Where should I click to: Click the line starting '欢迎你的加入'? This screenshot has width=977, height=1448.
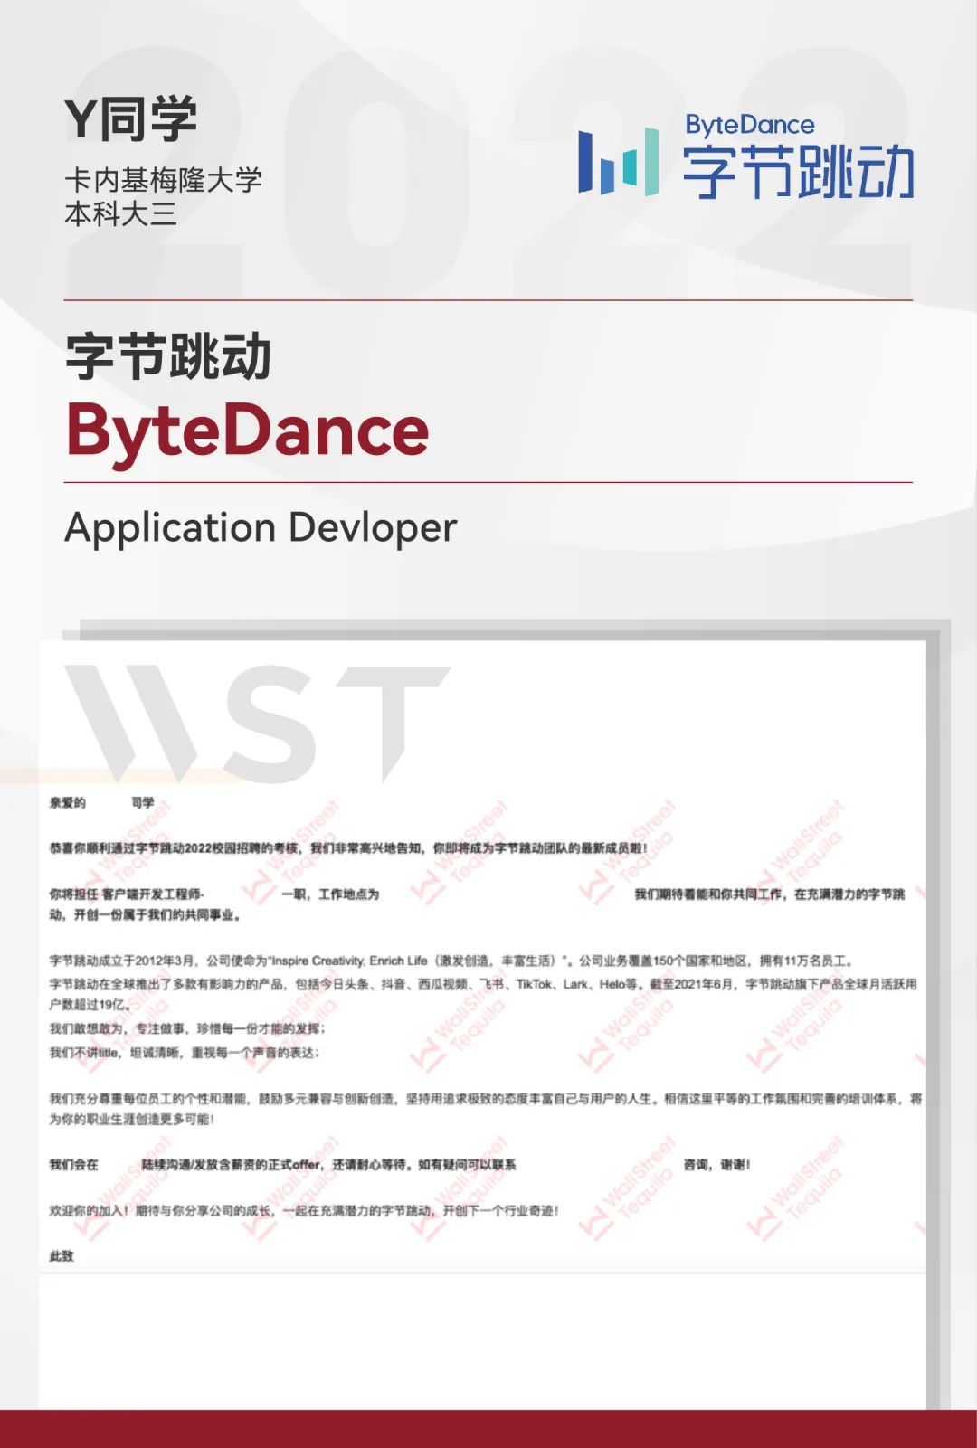coord(304,1210)
